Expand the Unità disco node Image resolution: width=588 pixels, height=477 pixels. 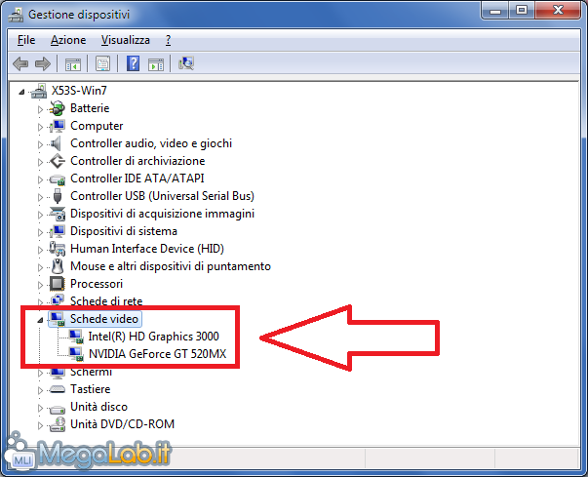40,408
